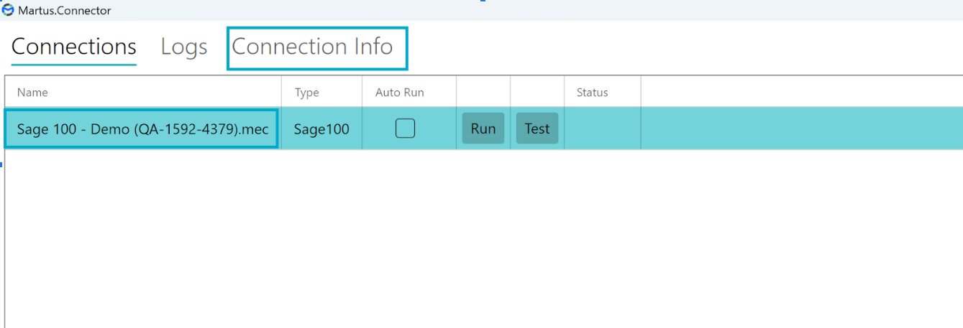Open the Logs tab
Viewport: 963px width, 328px height.
184,47
